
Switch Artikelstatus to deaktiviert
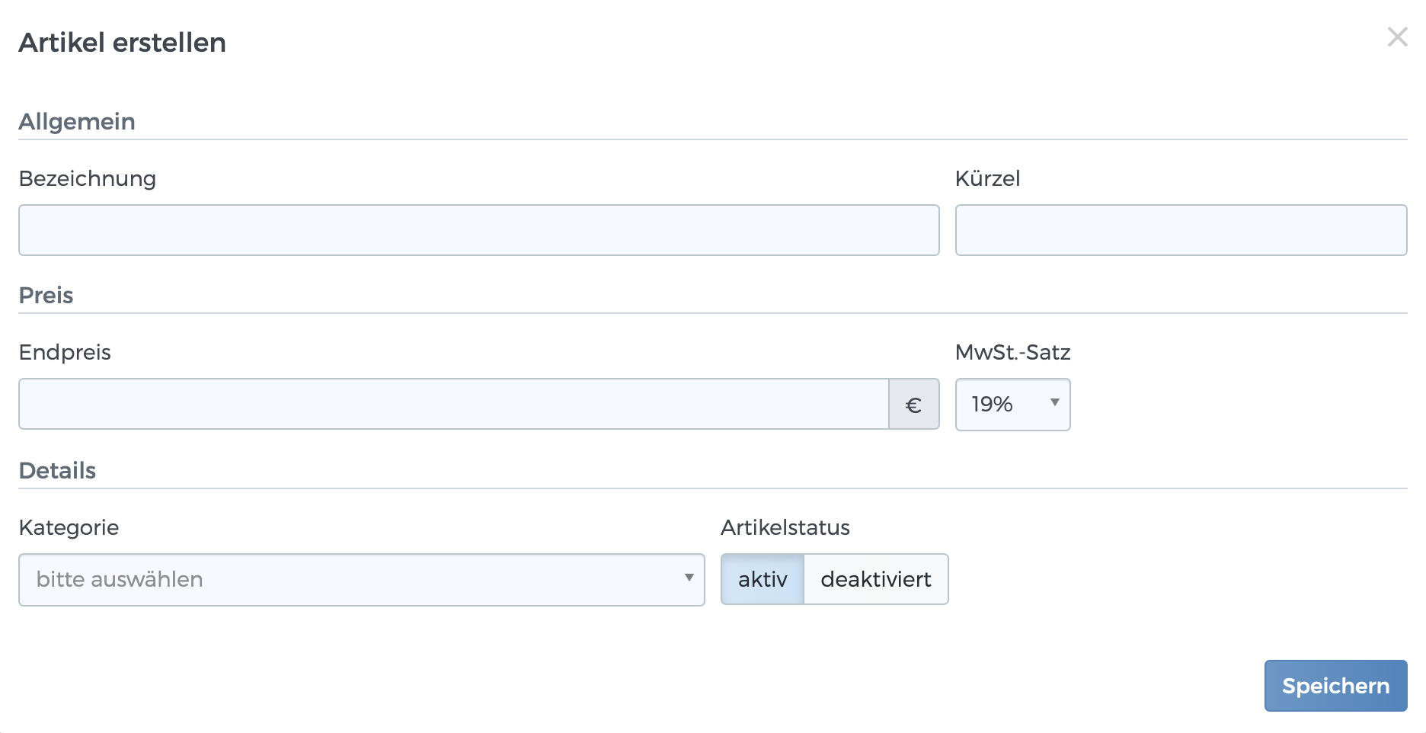(875, 579)
